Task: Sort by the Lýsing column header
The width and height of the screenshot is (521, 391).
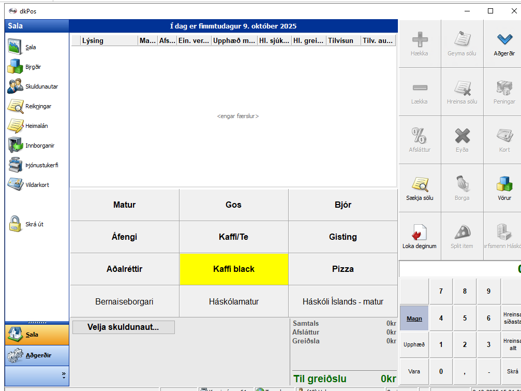Action: click(109, 41)
